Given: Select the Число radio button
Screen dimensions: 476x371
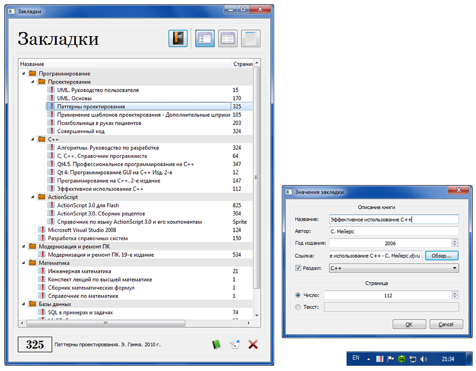Looking at the screenshot, I should 298,295.
